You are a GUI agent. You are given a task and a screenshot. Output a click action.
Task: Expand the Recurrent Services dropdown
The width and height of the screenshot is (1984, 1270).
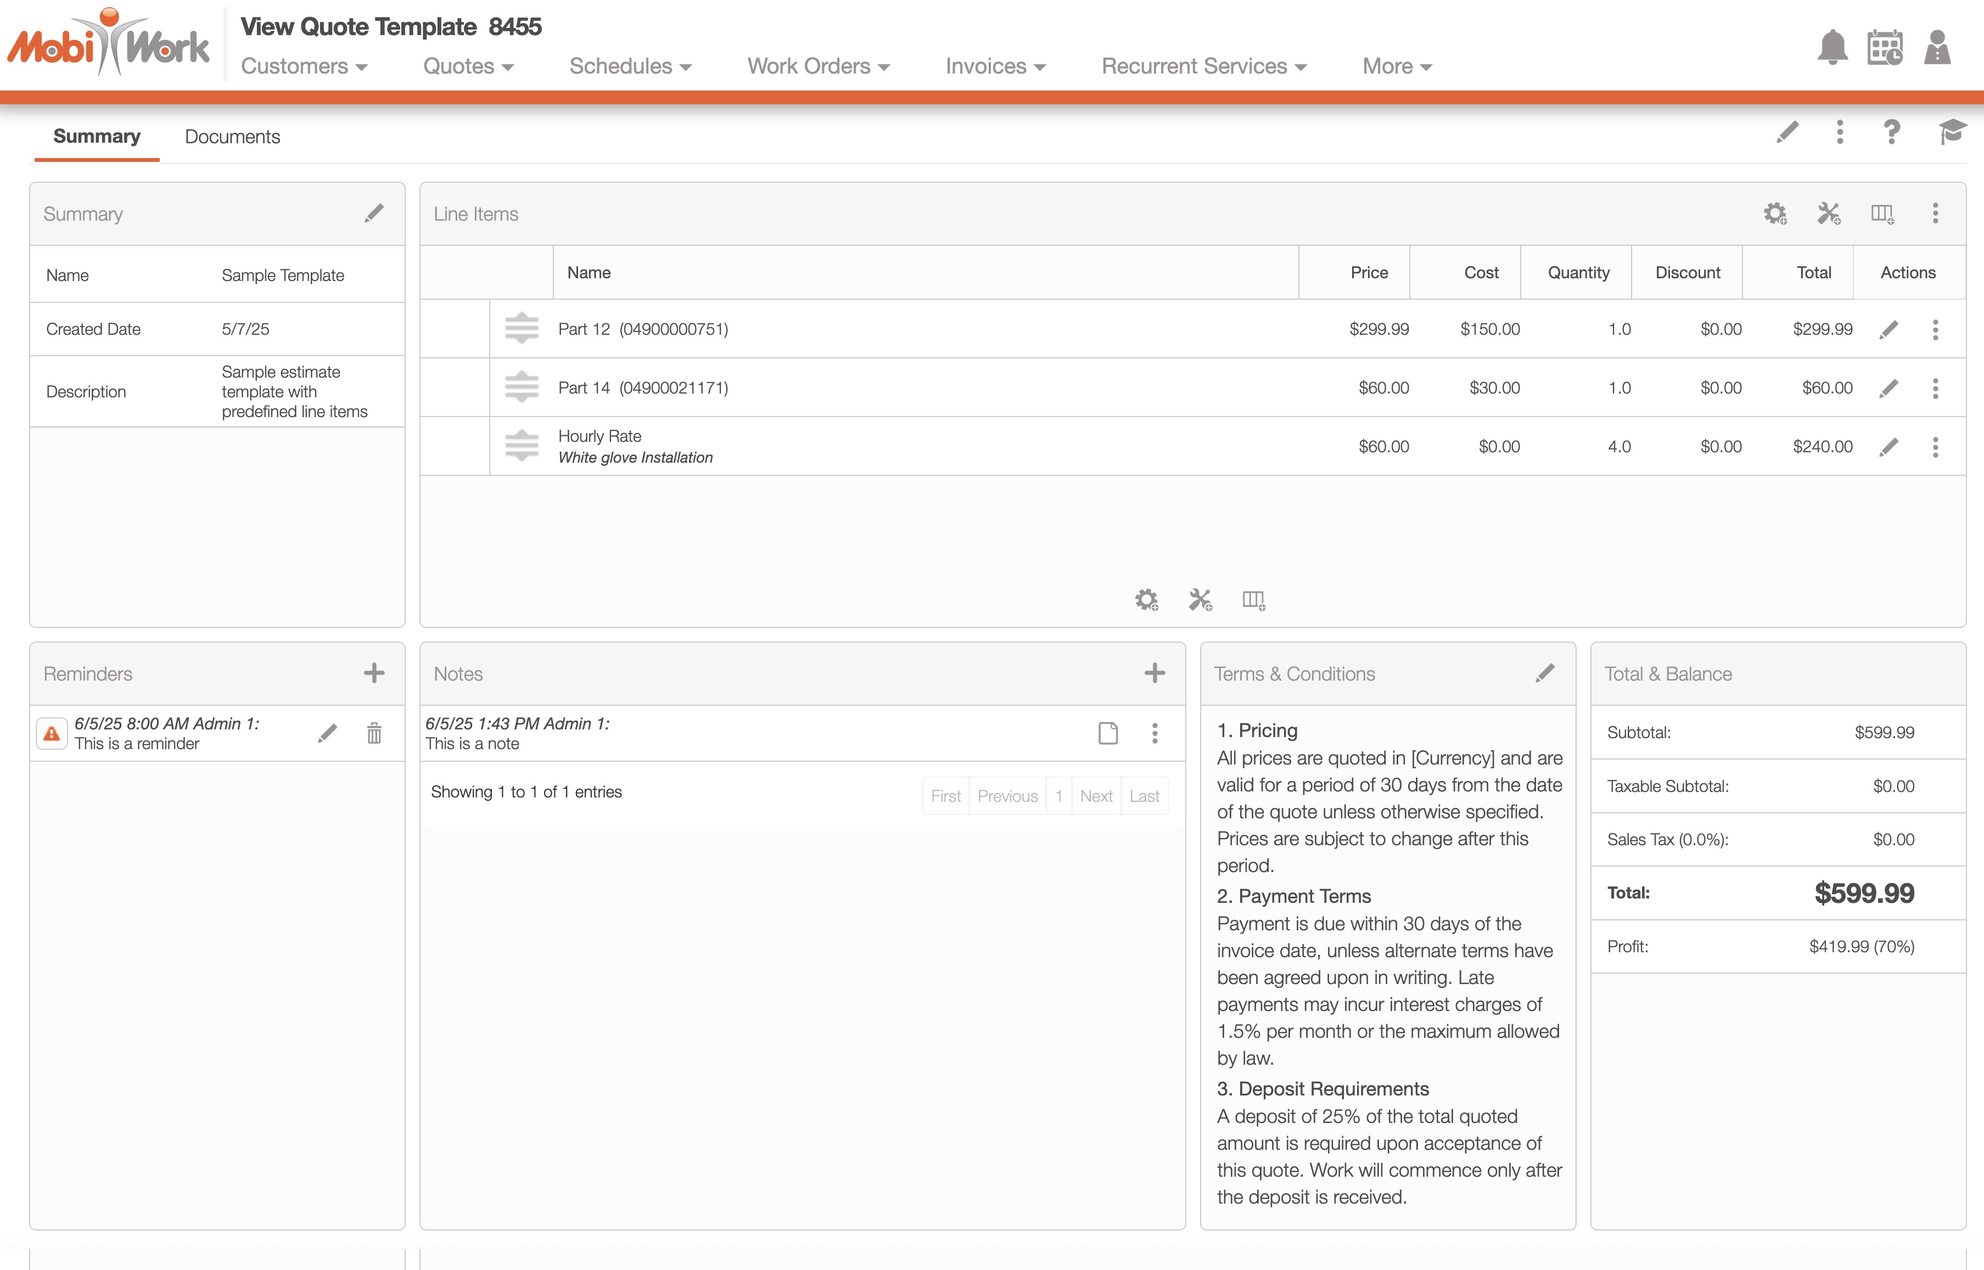pos(1203,66)
